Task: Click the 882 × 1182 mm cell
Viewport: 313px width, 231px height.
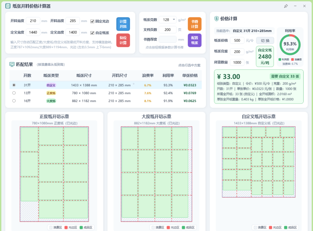Action: tap(84, 101)
